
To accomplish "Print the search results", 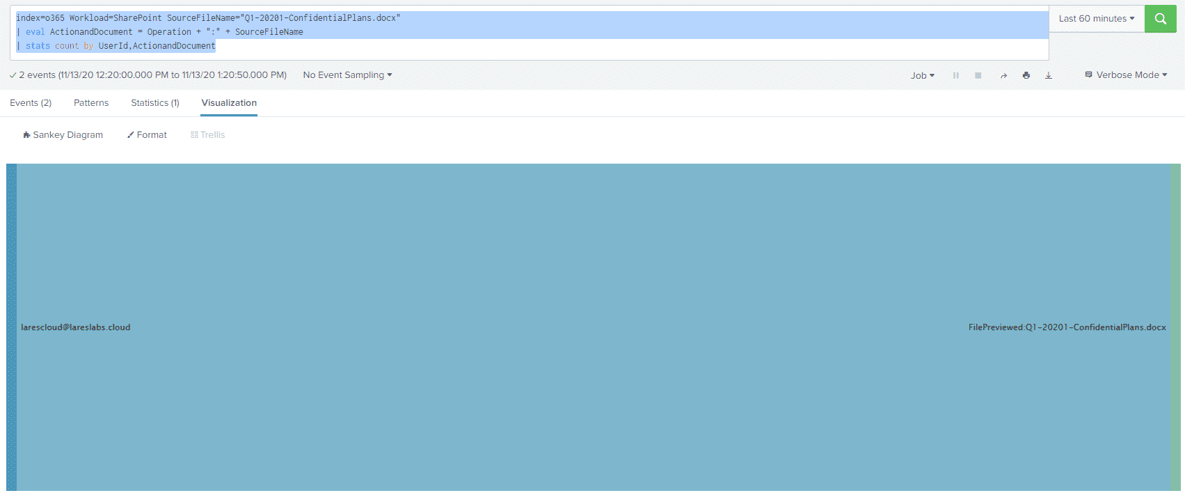I will (1026, 75).
